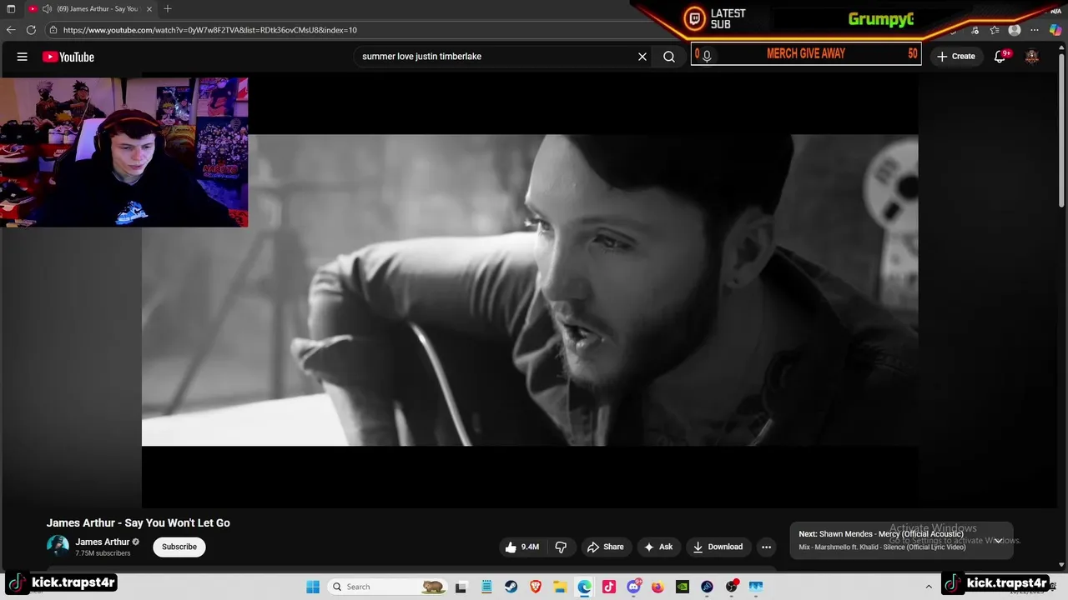Open the NVIDIA app on the taskbar

click(683, 587)
